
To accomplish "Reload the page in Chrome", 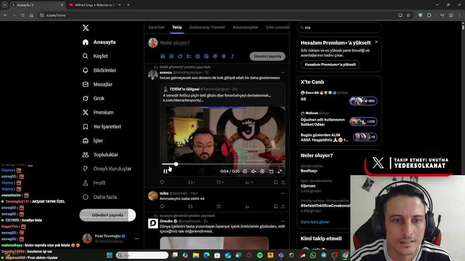I will (x=23, y=15).
